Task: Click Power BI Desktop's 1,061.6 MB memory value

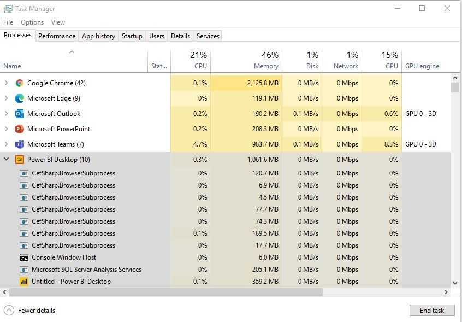Action: click(263, 160)
